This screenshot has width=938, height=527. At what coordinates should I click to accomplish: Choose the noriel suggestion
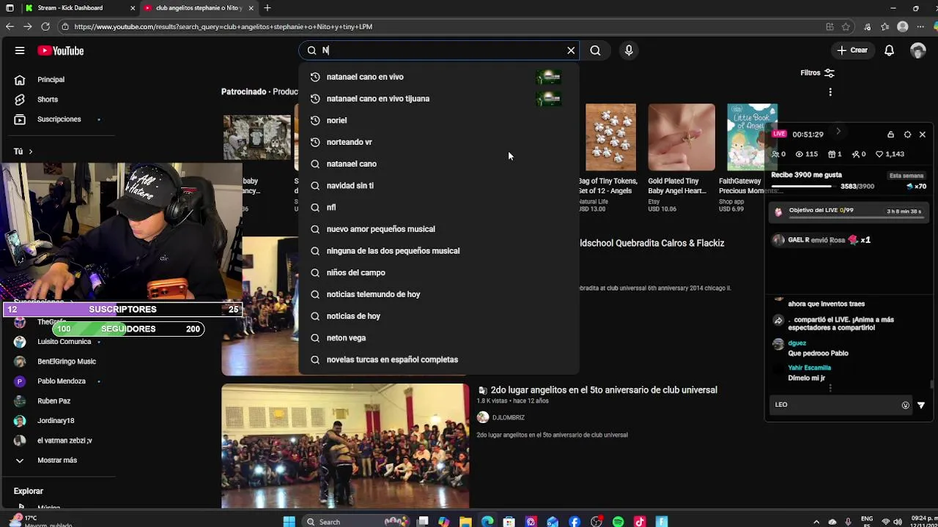tap(438, 120)
